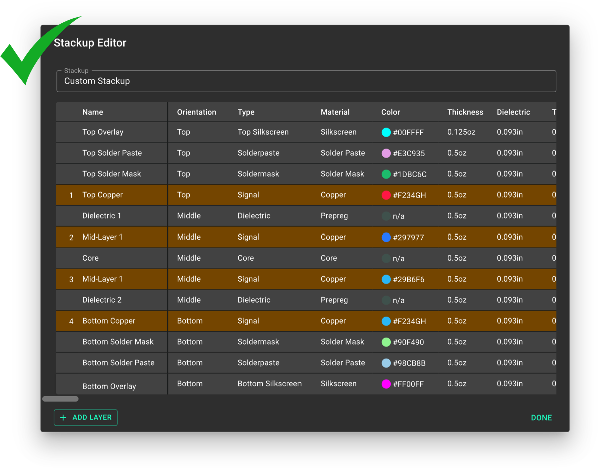Screen dimensions: 600x468
Task: Click the magenta Bottom Overlay color swatch
Action: click(x=386, y=384)
